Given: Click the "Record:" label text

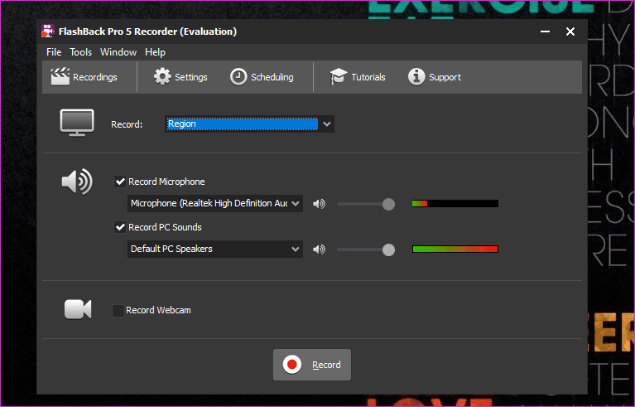Looking at the screenshot, I should pos(127,124).
